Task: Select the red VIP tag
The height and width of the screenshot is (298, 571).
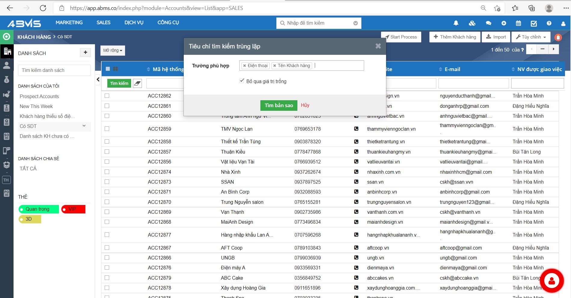Action: point(73,209)
